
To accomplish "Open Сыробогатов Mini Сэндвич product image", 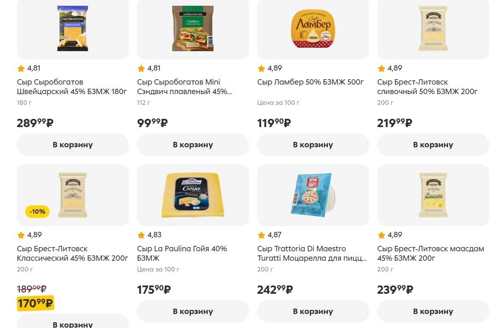I will 193,28.
